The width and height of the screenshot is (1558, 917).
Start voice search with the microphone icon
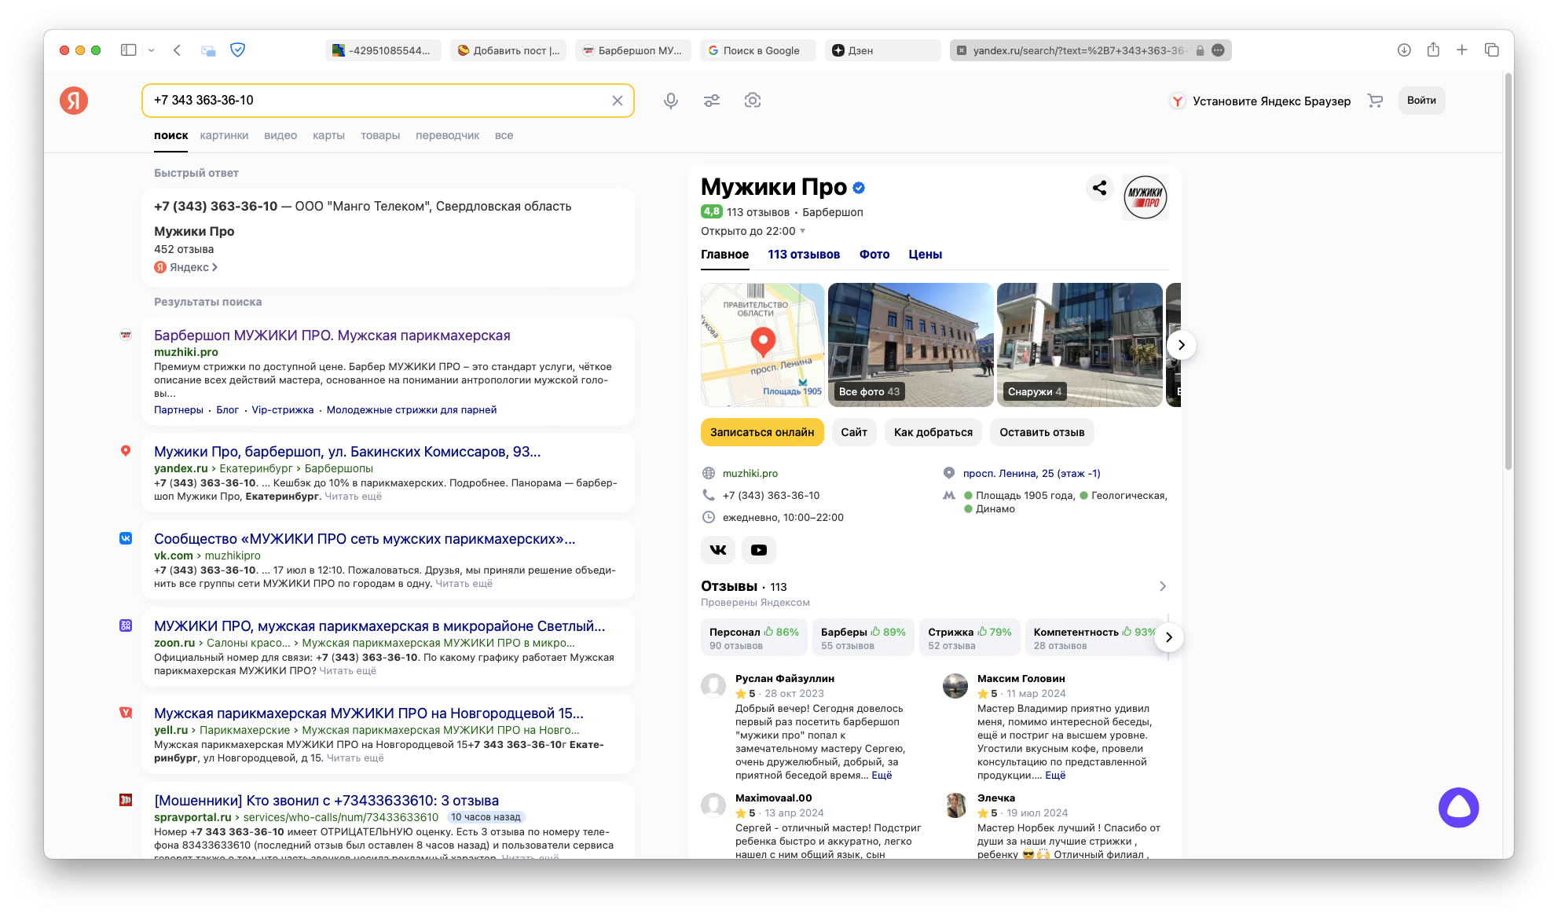coord(671,101)
